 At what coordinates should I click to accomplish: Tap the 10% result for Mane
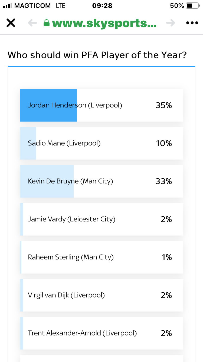(x=164, y=143)
